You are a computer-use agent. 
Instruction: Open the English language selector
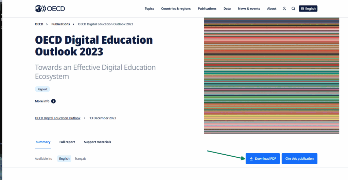click(308, 8)
